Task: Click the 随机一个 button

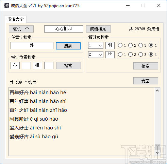Action: [21, 29]
